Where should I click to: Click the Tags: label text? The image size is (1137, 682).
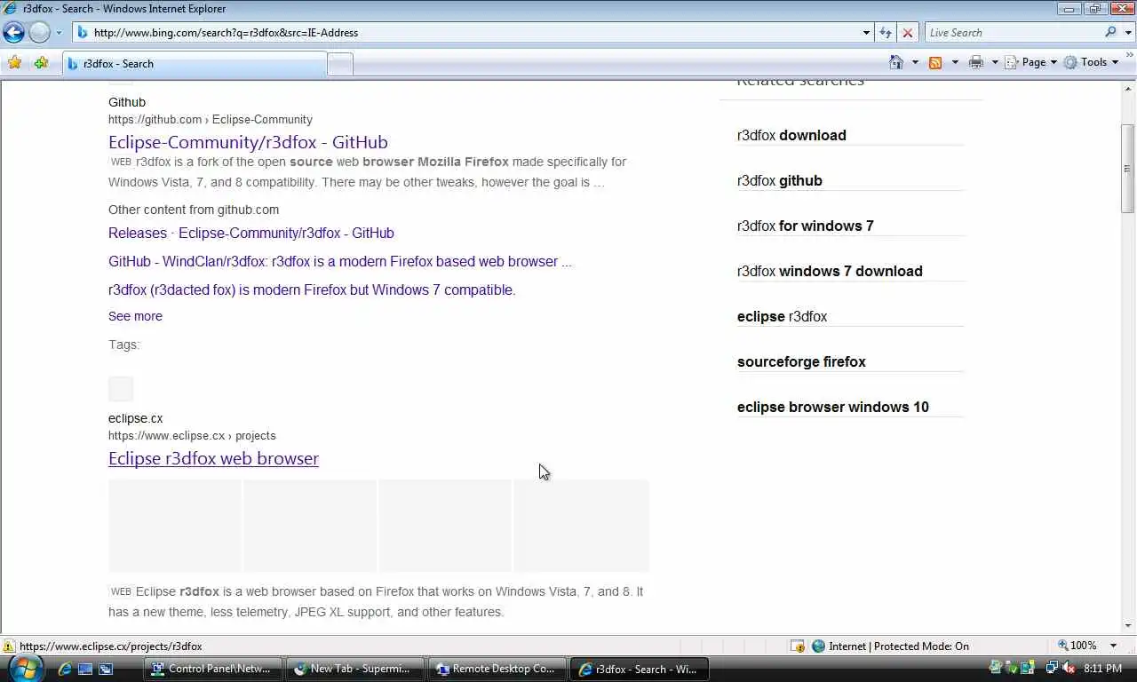point(123,345)
